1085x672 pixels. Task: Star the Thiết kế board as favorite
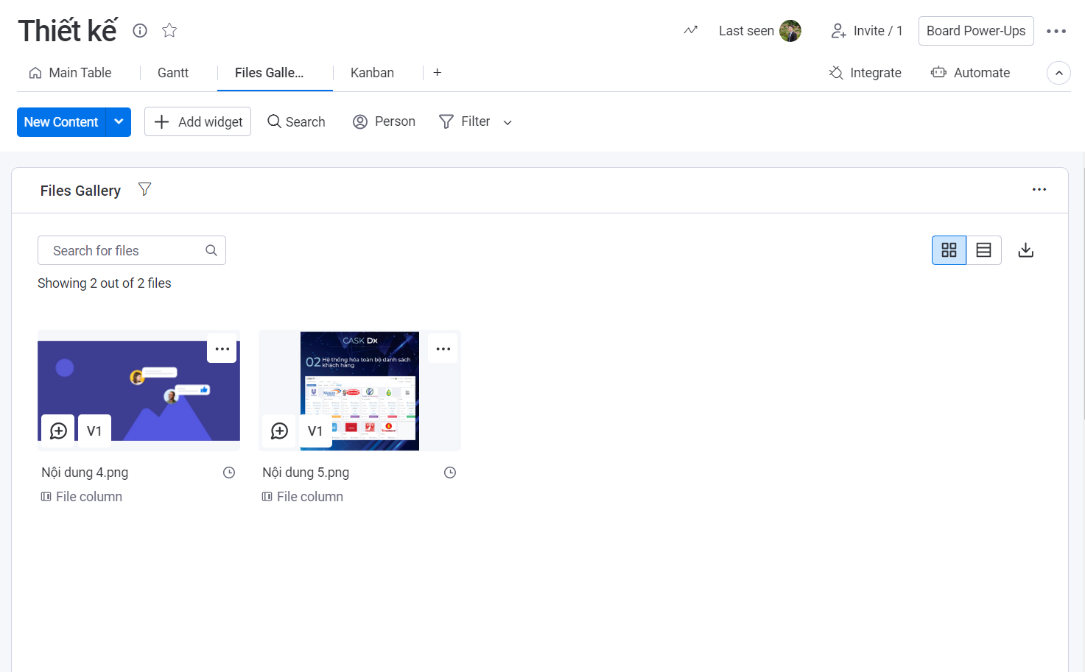pyautogui.click(x=169, y=30)
